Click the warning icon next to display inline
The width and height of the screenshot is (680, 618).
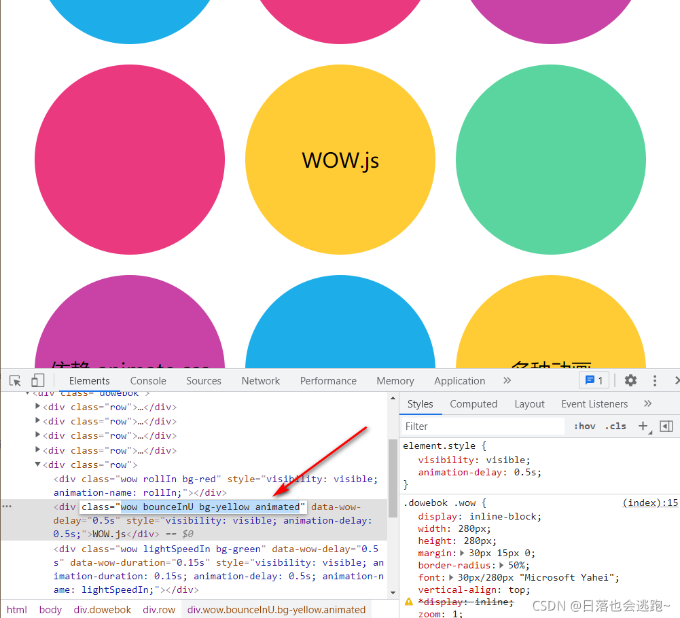[408, 601]
